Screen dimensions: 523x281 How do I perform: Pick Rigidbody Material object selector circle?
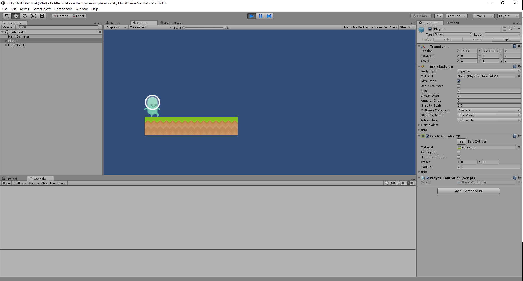click(519, 76)
